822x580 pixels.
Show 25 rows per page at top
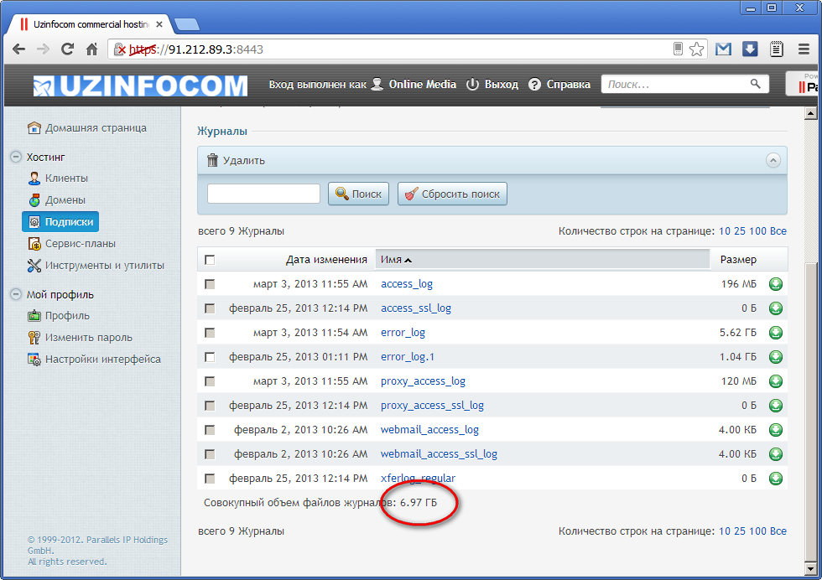click(x=740, y=231)
